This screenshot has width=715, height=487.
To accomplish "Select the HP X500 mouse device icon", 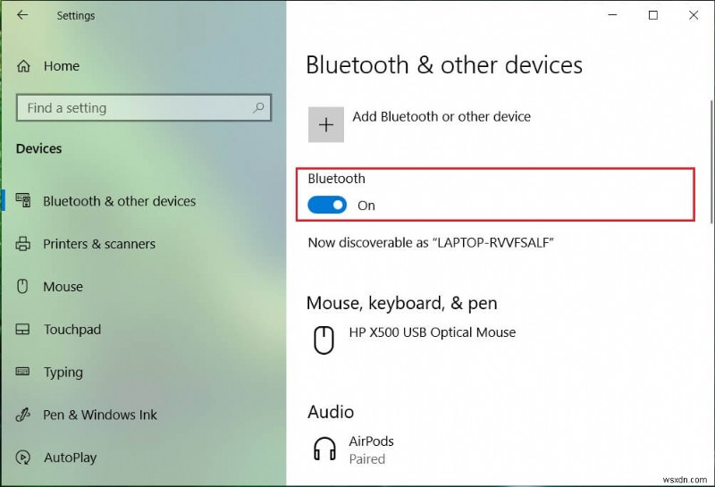I will pyautogui.click(x=323, y=339).
